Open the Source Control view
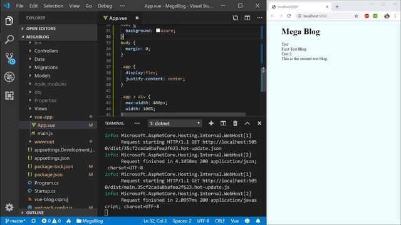 [10, 58]
